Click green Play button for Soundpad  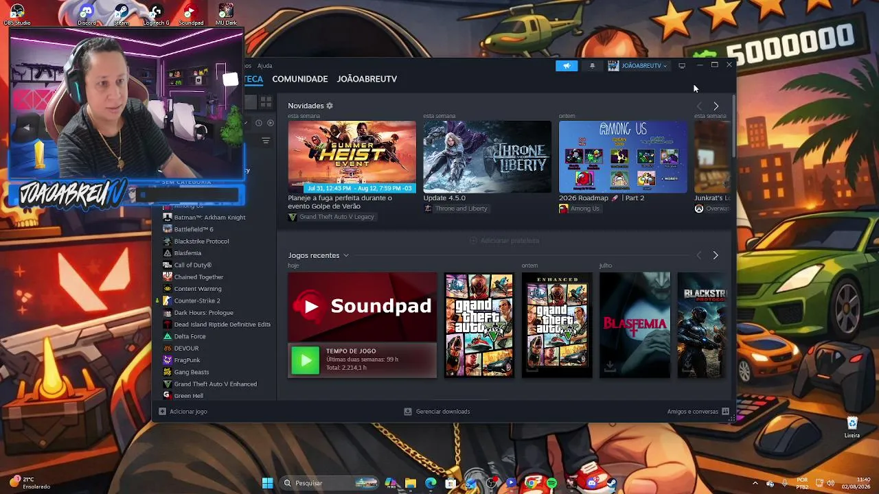pos(306,360)
